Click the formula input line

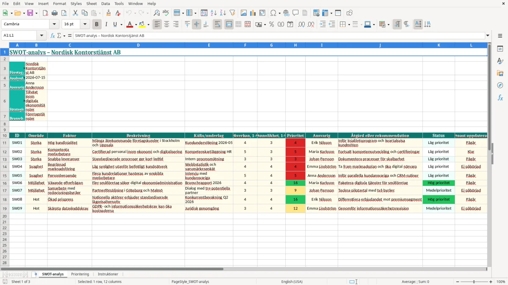tap(279, 36)
